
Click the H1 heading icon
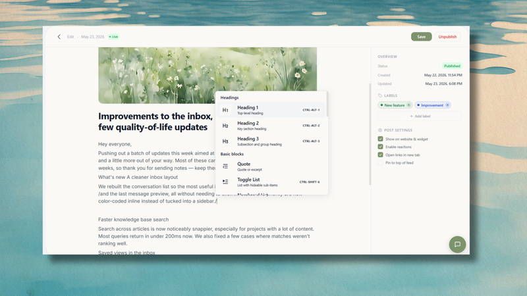click(x=225, y=110)
